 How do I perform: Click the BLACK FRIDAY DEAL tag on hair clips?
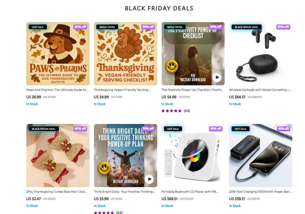(x=44, y=129)
